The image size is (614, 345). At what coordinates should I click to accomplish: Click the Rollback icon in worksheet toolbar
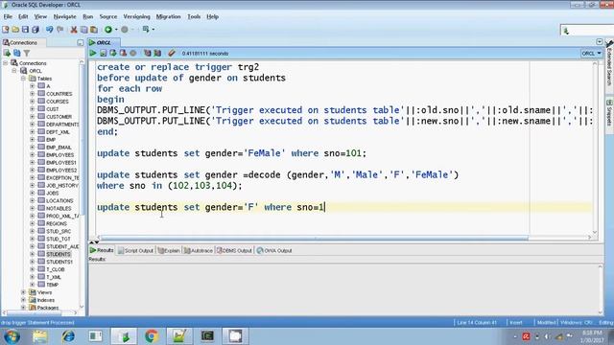[x=123, y=54]
